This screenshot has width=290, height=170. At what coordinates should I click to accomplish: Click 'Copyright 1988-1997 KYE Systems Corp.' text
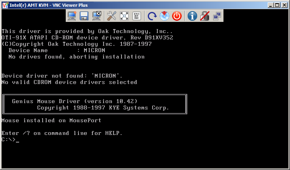click(103, 108)
